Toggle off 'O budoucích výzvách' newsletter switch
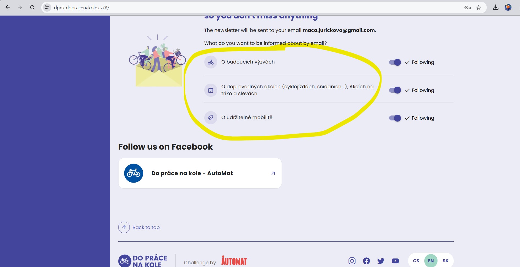The image size is (520, 267). click(x=395, y=62)
